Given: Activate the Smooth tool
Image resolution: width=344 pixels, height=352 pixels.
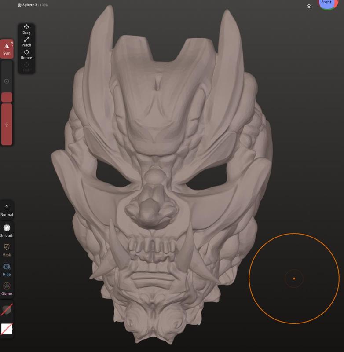Looking at the screenshot, I should (7, 231).
